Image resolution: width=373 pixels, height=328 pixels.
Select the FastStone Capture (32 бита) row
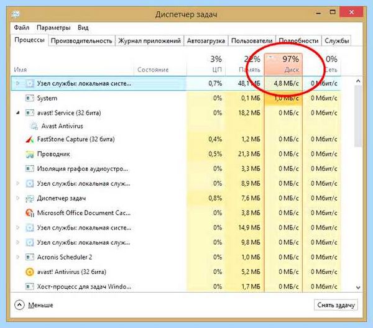click(x=176, y=139)
